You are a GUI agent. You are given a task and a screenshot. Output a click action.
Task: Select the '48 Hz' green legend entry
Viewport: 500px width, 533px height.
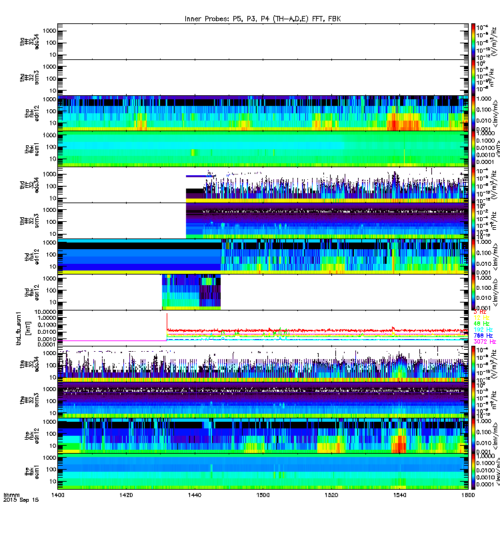point(481,324)
